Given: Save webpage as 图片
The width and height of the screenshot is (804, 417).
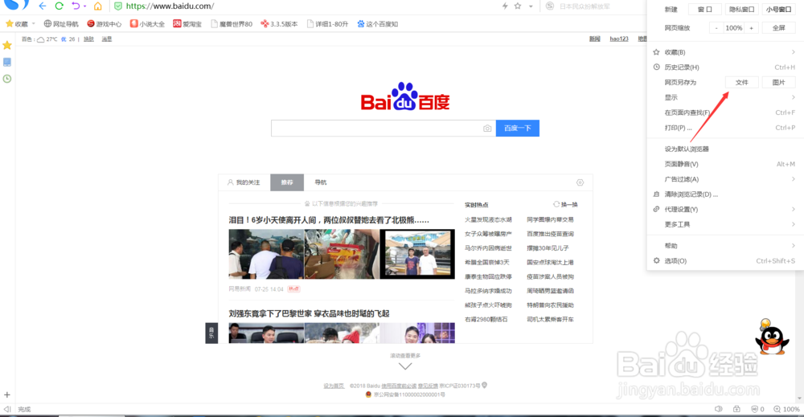Looking at the screenshot, I should (778, 83).
